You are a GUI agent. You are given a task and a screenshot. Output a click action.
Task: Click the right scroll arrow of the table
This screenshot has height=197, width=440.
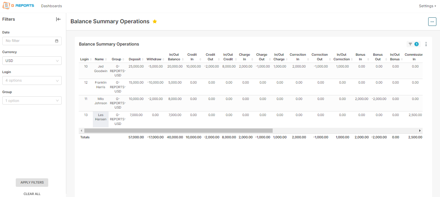click(420, 130)
